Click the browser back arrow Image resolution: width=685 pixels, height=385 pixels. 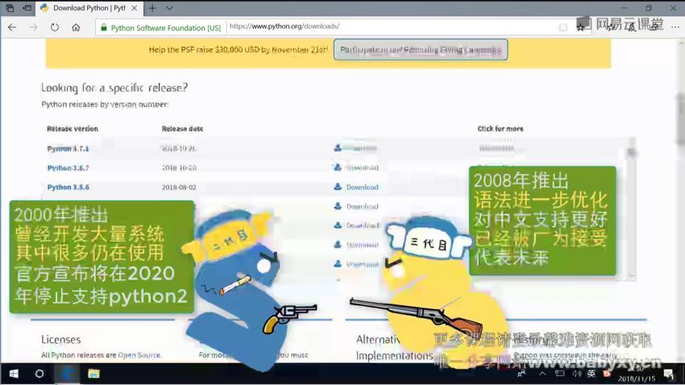click(12, 27)
